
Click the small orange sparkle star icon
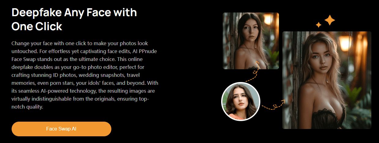pyautogui.click(x=318, y=25)
